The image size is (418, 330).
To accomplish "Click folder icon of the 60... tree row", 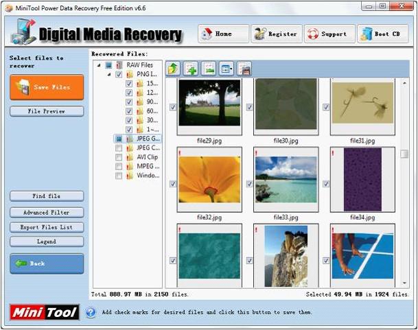I will tap(140, 111).
